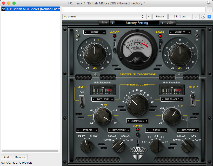This screenshot has height=166, width=213.
Task: Click the red Power LED indicator
Action: click(160, 36)
